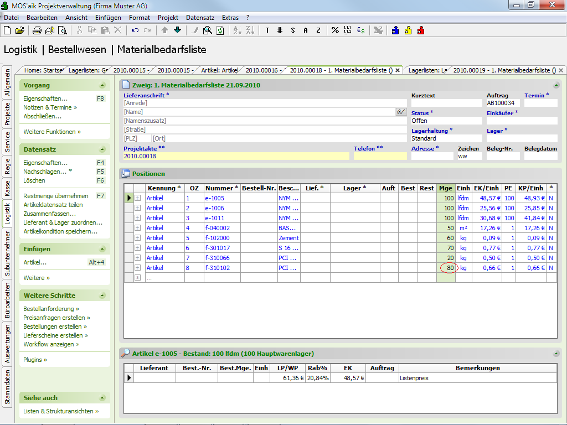The width and height of the screenshot is (567, 425).
Task: Click the euro-dollar currency toolbar icon
Action: tap(360, 30)
